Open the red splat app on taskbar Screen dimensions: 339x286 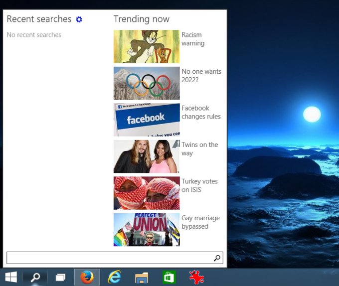196,277
